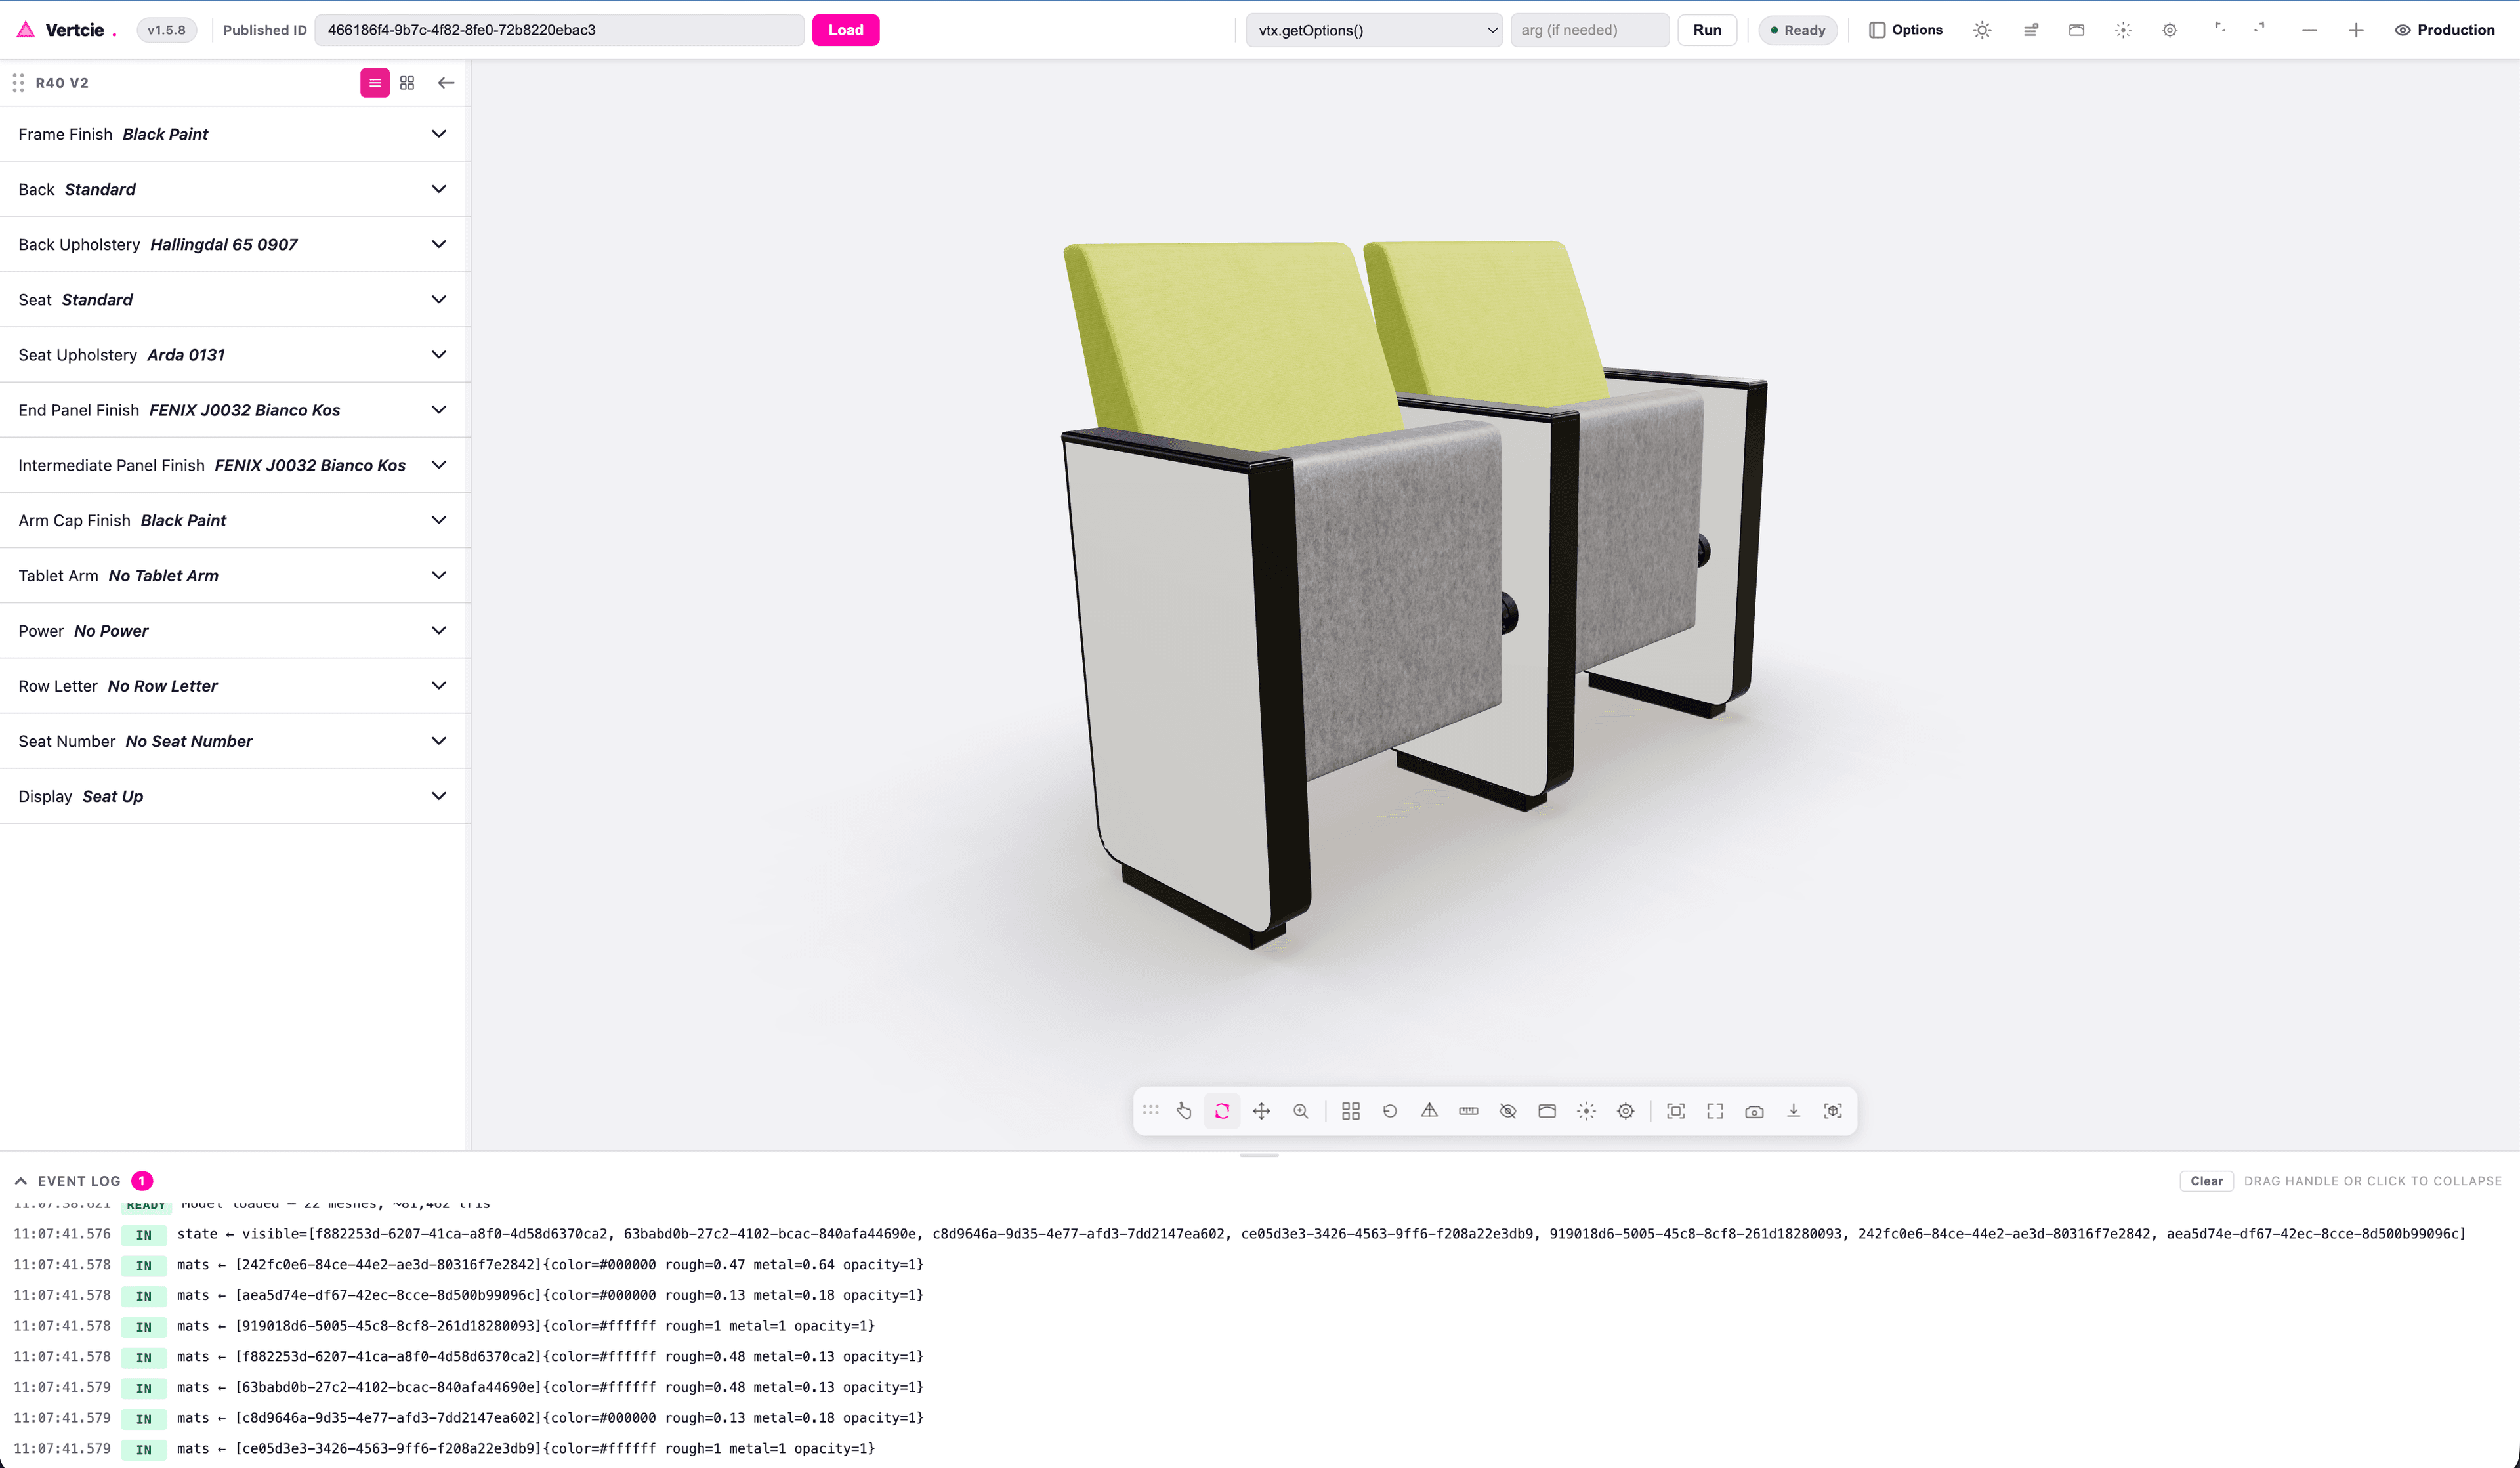Click the bottom toolbar environment panel icon
2520x1468 pixels.
(1547, 1111)
